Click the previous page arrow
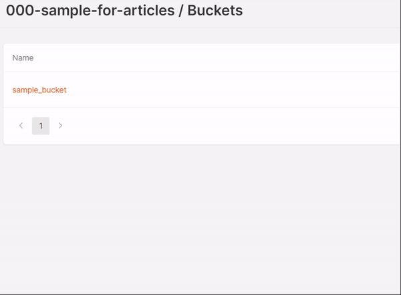The image size is (401, 295). tap(21, 126)
